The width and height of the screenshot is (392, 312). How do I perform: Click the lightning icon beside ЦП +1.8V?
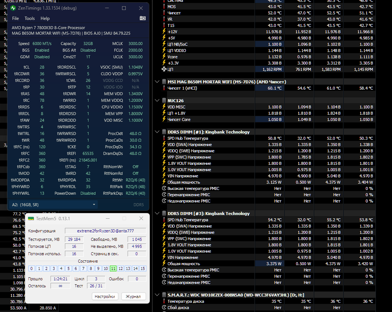coord(164,113)
